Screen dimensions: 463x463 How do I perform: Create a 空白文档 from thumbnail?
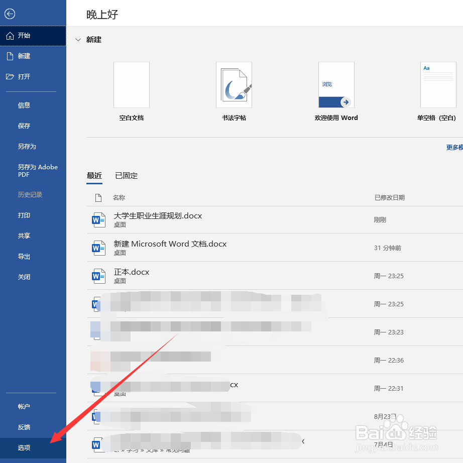pyautogui.click(x=132, y=85)
